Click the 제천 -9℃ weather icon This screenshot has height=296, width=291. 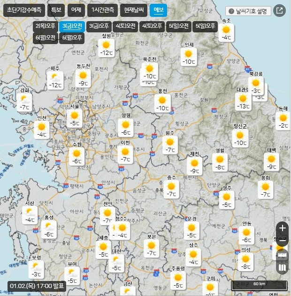194,167
